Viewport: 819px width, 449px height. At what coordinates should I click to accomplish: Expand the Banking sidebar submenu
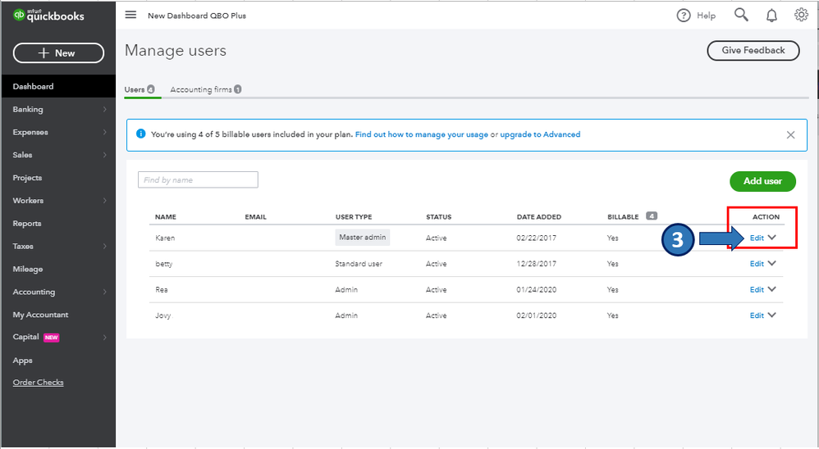coord(104,109)
